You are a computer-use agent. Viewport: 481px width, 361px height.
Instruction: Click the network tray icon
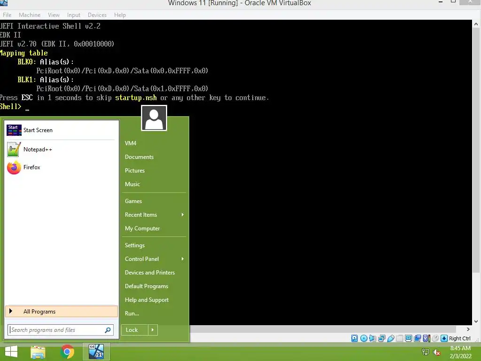pyautogui.click(x=426, y=352)
